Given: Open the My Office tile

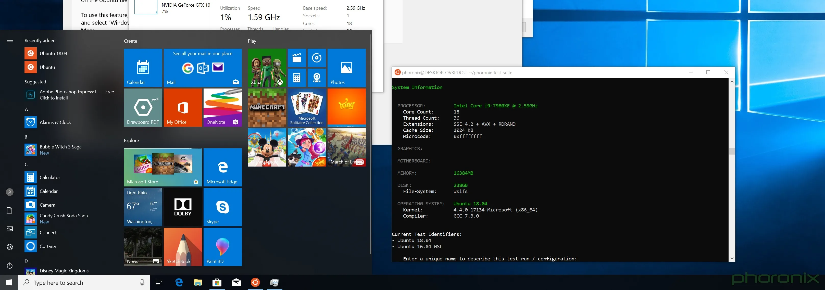Looking at the screenshot, I should coord(183,108).
